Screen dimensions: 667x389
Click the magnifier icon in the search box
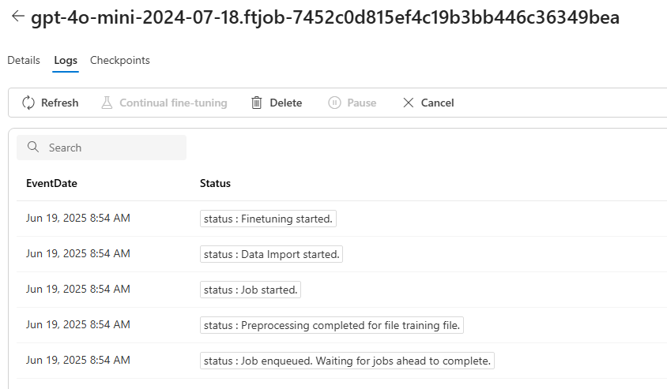pyautogui.click(x=32, y=147)
